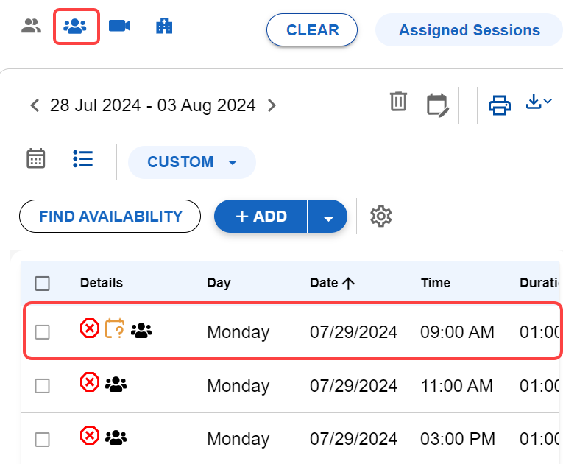Open the scheduler settings gear
Image resolution: width=563 pixels, height=464 pixels.
point(381,216)
